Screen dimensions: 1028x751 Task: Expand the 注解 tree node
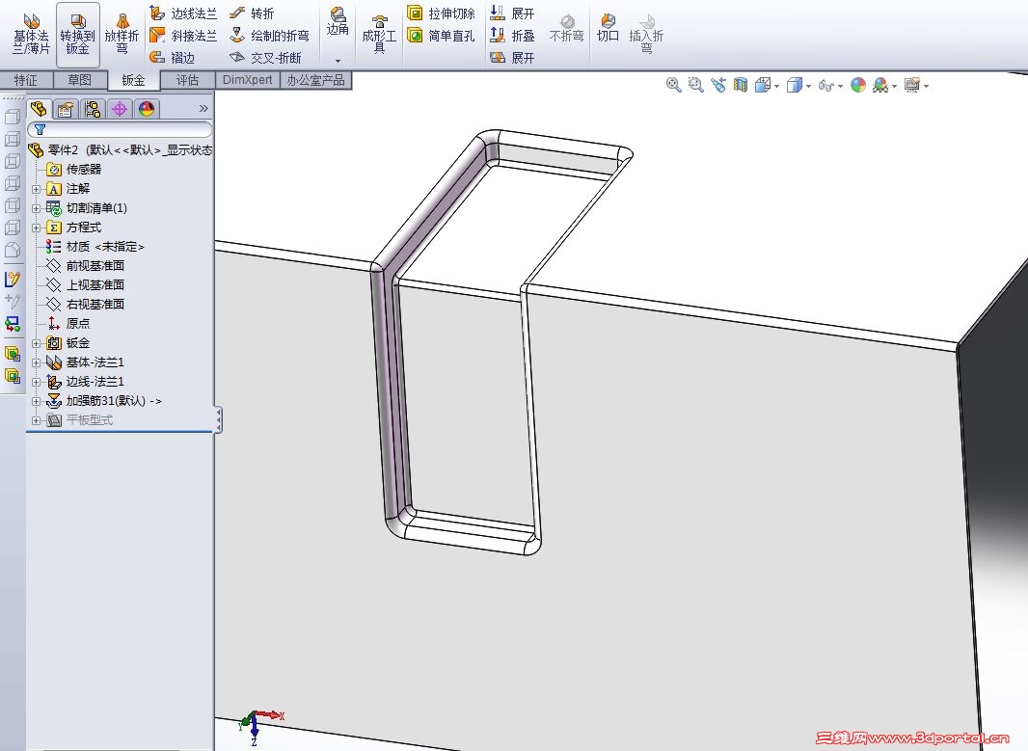click(x=36, y=189)
